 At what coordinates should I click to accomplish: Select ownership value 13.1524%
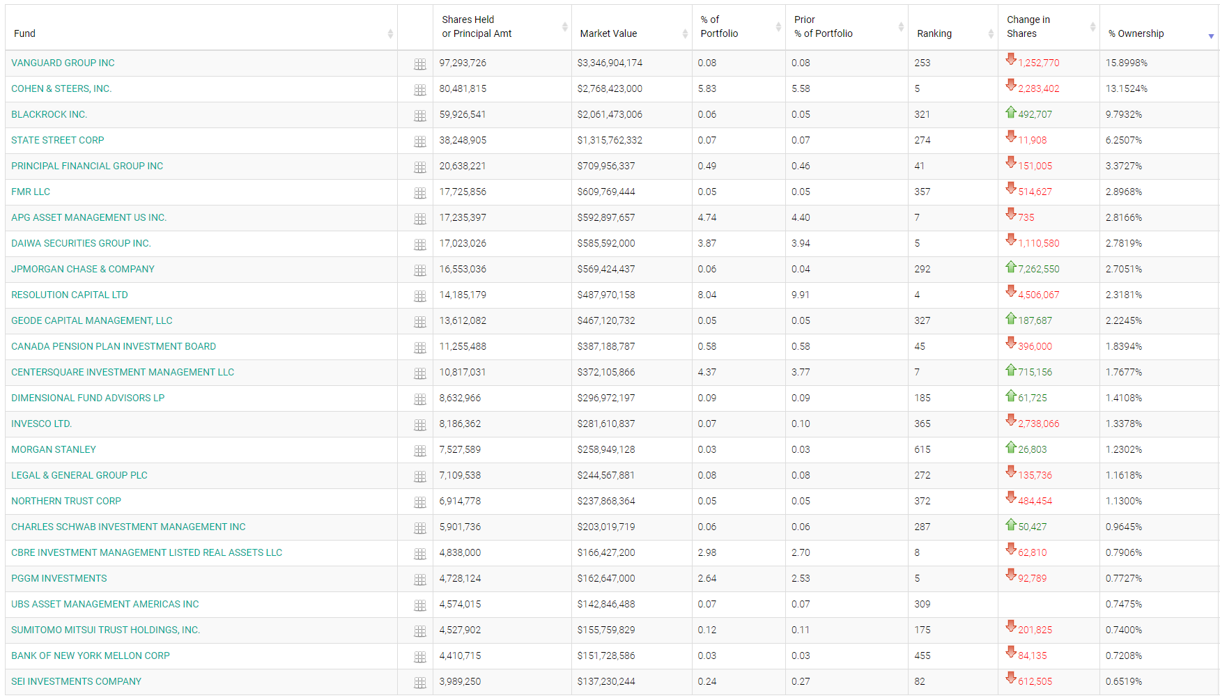pos(1127,88)
